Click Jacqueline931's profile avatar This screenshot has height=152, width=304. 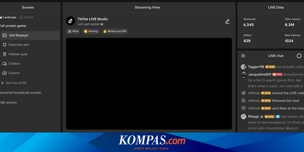coord(244,75)
